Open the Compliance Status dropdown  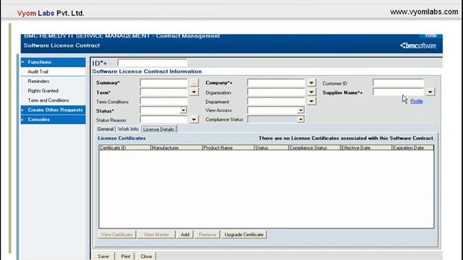tap(301, 119)
